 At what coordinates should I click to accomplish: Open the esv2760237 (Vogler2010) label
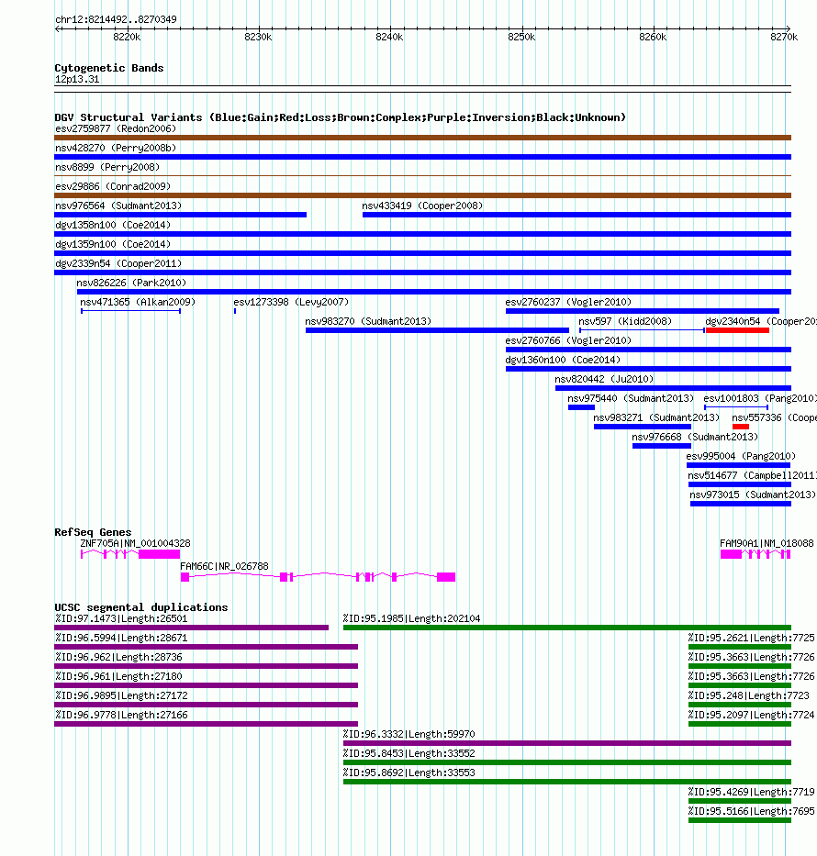(568, 302)
